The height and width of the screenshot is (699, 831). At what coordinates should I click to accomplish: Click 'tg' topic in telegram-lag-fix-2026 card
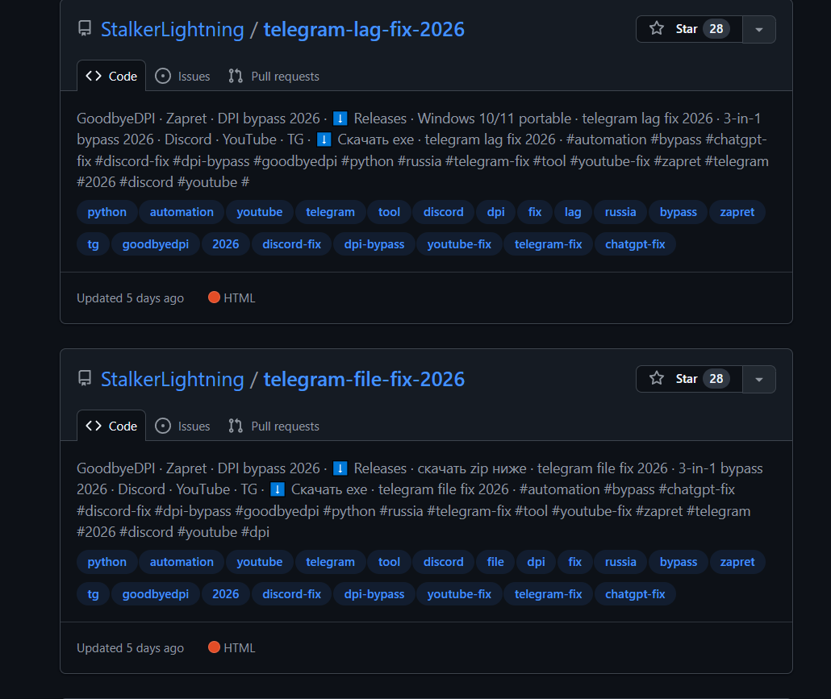(94, 244)
